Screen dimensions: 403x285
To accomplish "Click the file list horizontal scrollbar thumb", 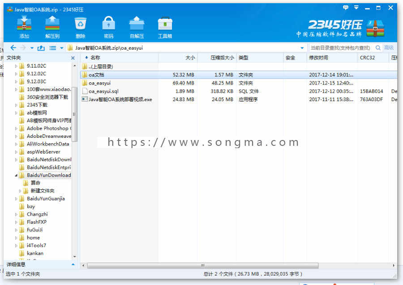I will (203, 265).
